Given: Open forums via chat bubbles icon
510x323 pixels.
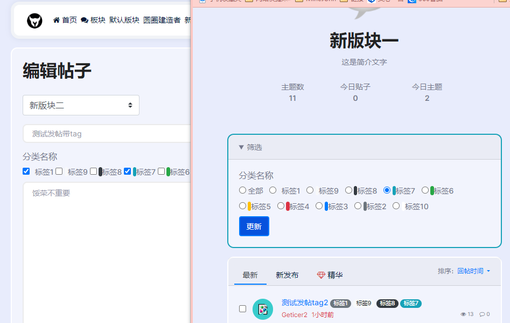Looking at the screenshot, I should (x=85, y=20).
